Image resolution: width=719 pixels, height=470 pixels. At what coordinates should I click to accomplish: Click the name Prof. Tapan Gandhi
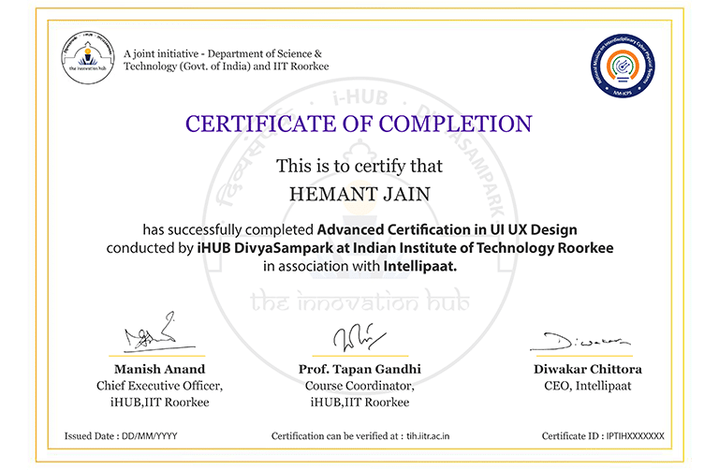point(359,369)
